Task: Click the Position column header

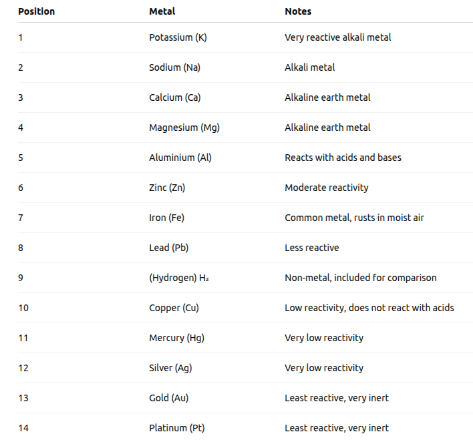Action: point(37,11)
